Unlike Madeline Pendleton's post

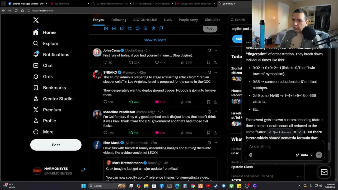tap(160, 133)
